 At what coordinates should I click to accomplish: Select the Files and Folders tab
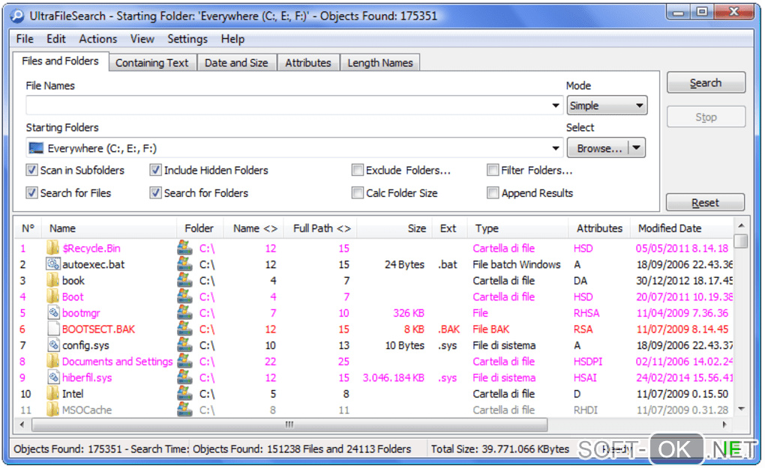point(61,61)
